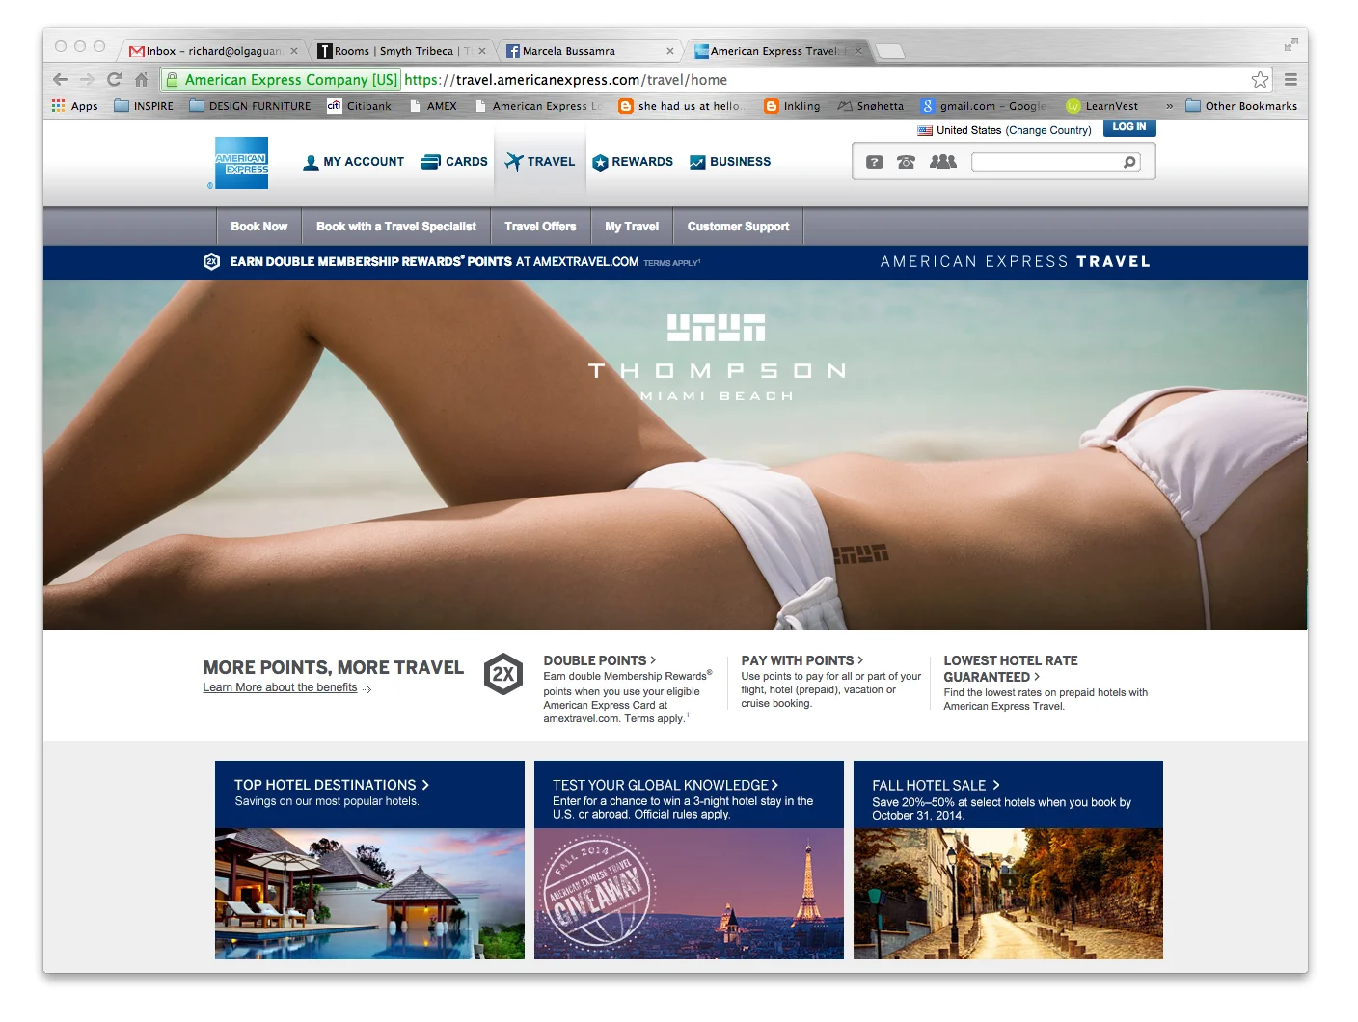Open Learn More about the benefits link
The width and height of the screenshot is (1358, 1022).
click(279, 687)
